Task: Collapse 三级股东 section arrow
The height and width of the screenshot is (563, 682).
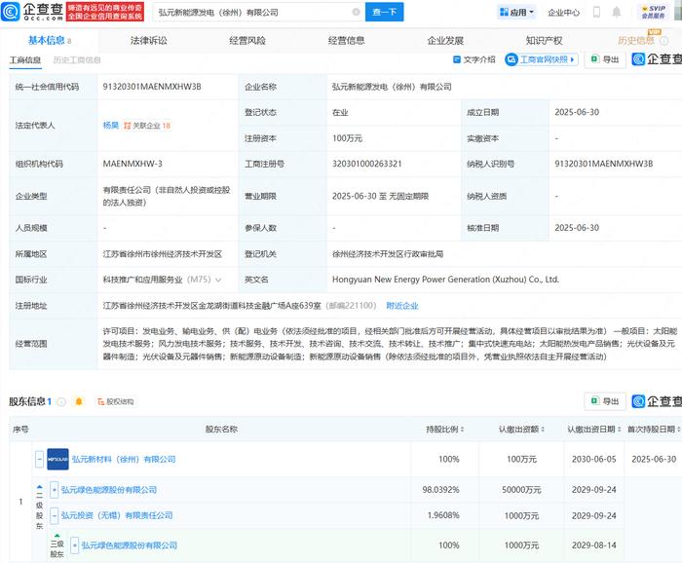Action: tap(57, 536)
